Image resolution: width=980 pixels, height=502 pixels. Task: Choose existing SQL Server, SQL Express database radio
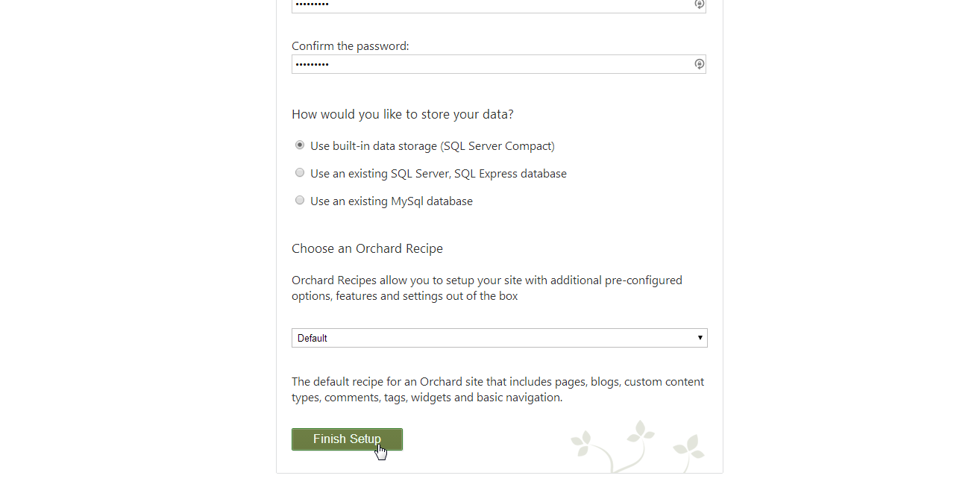(300, 173)
